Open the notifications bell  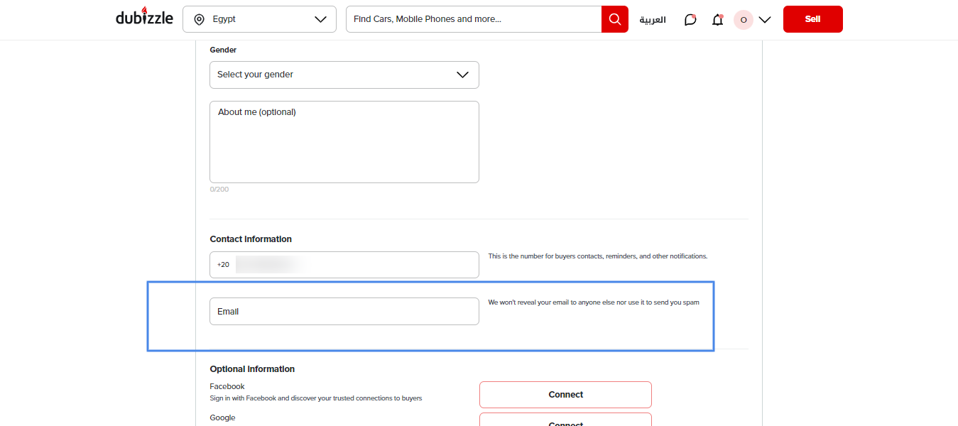pos(717,20)
